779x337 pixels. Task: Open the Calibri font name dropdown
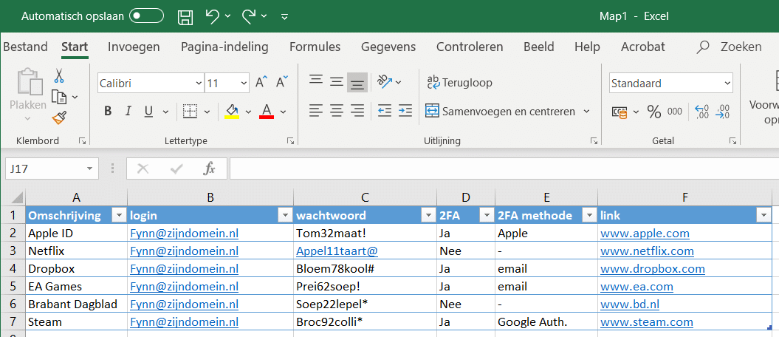(x=198, y=83)
